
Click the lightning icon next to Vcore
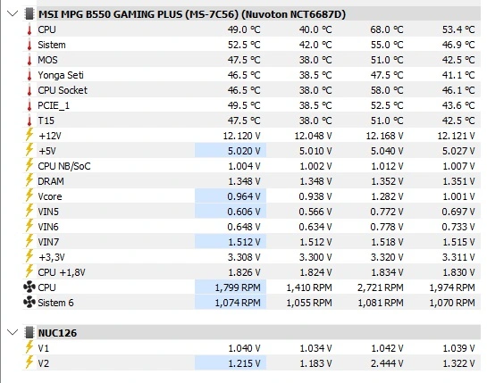coord(29,196)
